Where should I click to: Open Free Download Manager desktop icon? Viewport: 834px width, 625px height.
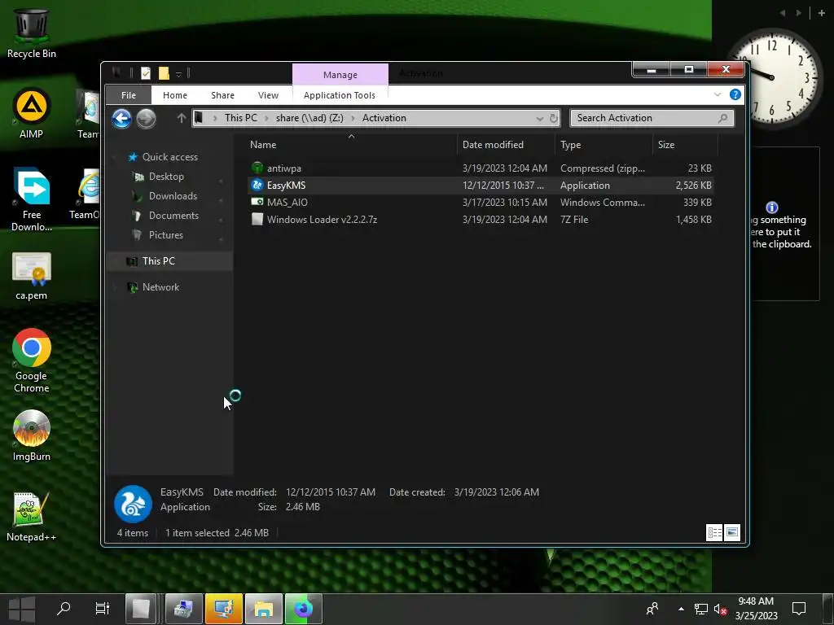coord(32,199)
